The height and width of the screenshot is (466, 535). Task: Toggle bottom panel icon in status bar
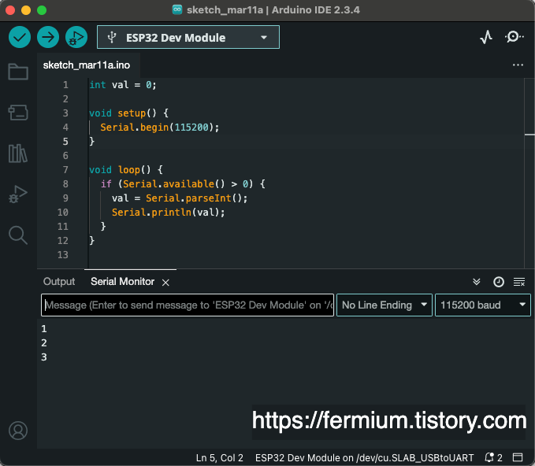pos(518,457)
